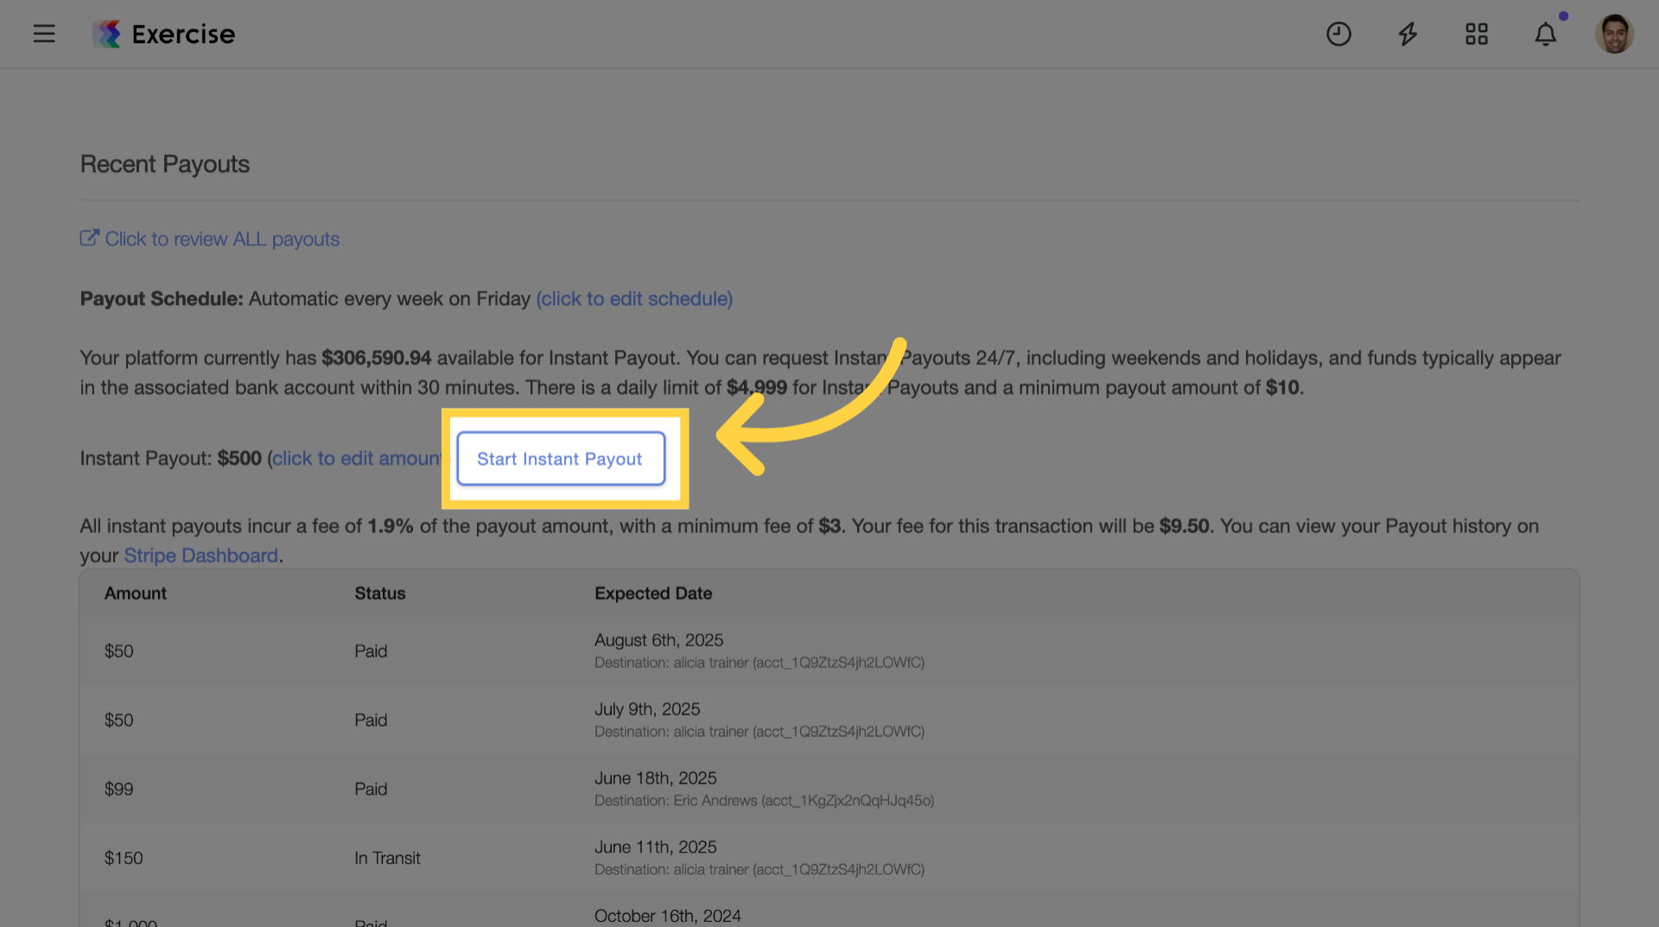This screenshot has height=927, width=1659.
Task: Select the Amount column header
Action: [x=136, y=594]
